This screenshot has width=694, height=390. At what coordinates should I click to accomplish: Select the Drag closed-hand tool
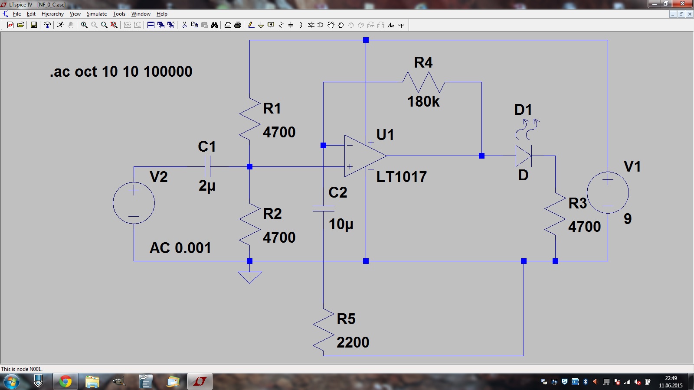341,25
